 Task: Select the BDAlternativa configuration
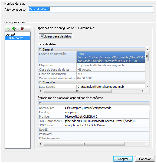pos(18,38)
